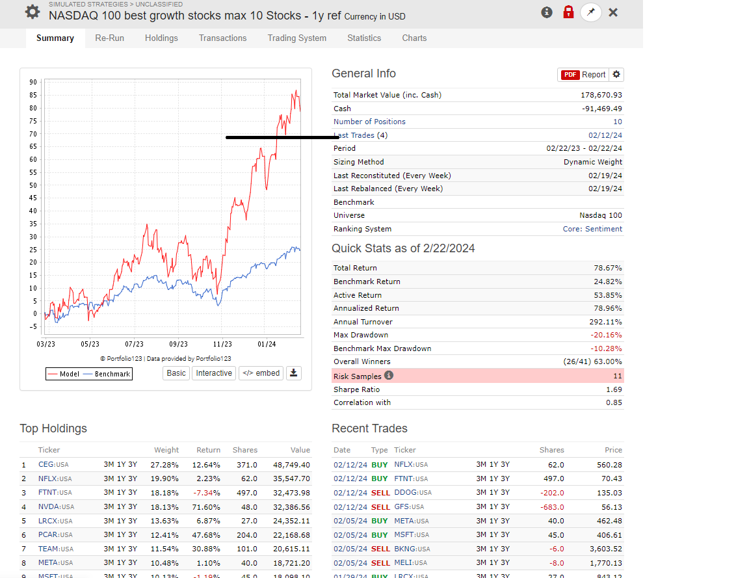Image resolution: width=749 pixels, height=578 pixels.
Task: Toggle the Model series in legend
Action: [64, 374]
